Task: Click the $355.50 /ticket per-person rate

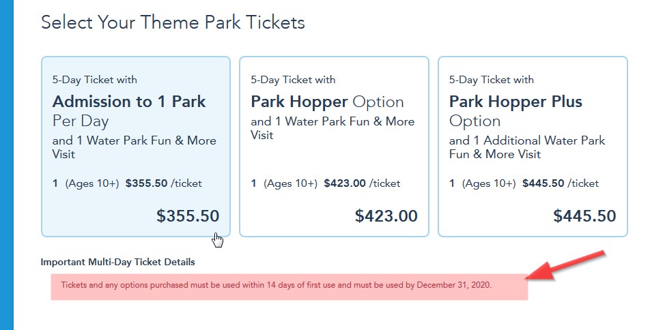Action: click(x=163, y=183)
